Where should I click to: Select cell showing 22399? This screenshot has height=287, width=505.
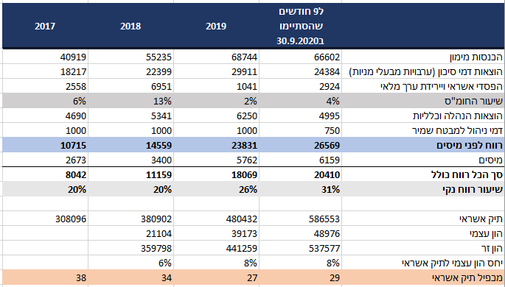coord(159,72)
